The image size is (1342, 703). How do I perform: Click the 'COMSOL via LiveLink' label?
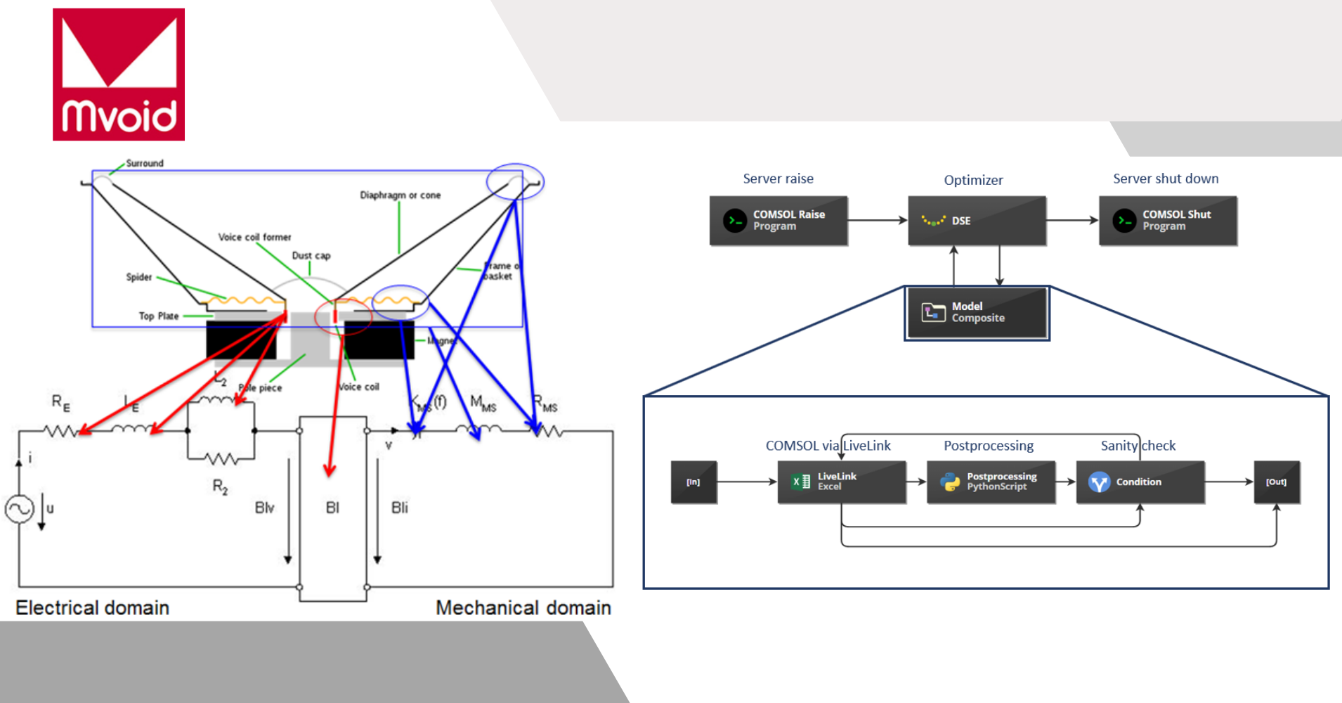click(x=828, y=446)
